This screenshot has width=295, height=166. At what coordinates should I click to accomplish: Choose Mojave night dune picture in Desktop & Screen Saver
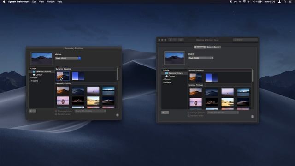click(x=212, y=92)
